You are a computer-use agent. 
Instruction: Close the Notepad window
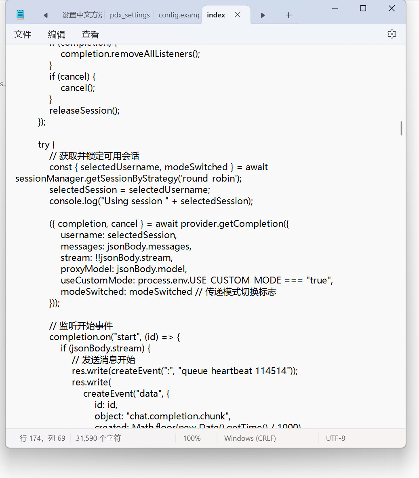click(x=392, y=8)
